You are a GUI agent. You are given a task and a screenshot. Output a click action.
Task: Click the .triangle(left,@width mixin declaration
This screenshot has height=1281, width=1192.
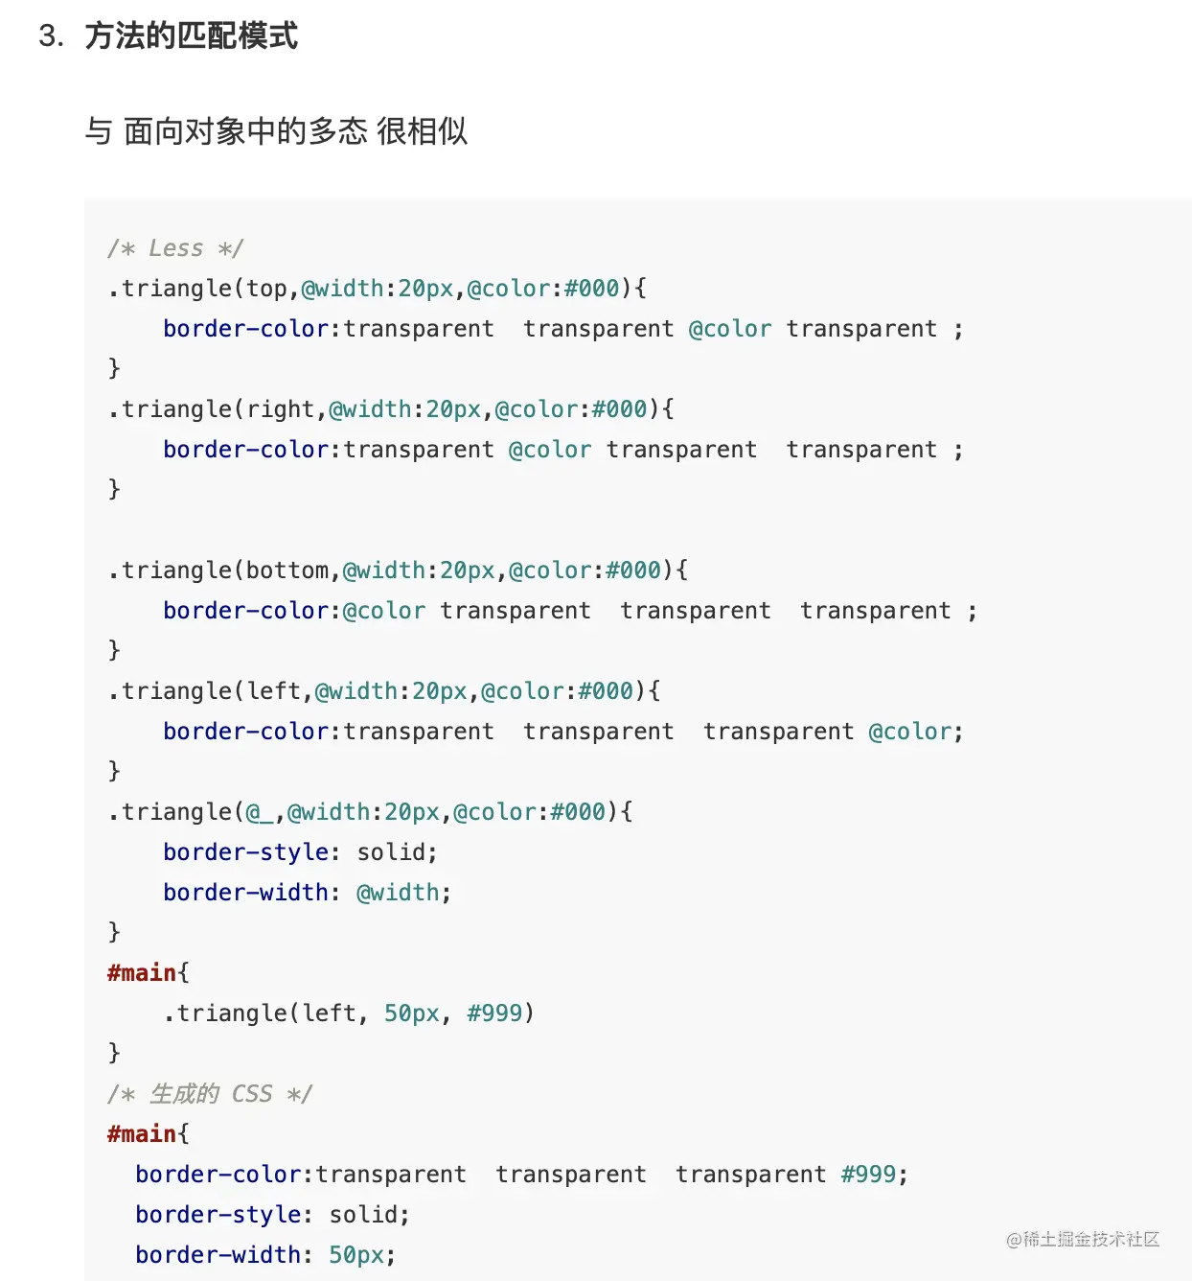coord(384,691)
